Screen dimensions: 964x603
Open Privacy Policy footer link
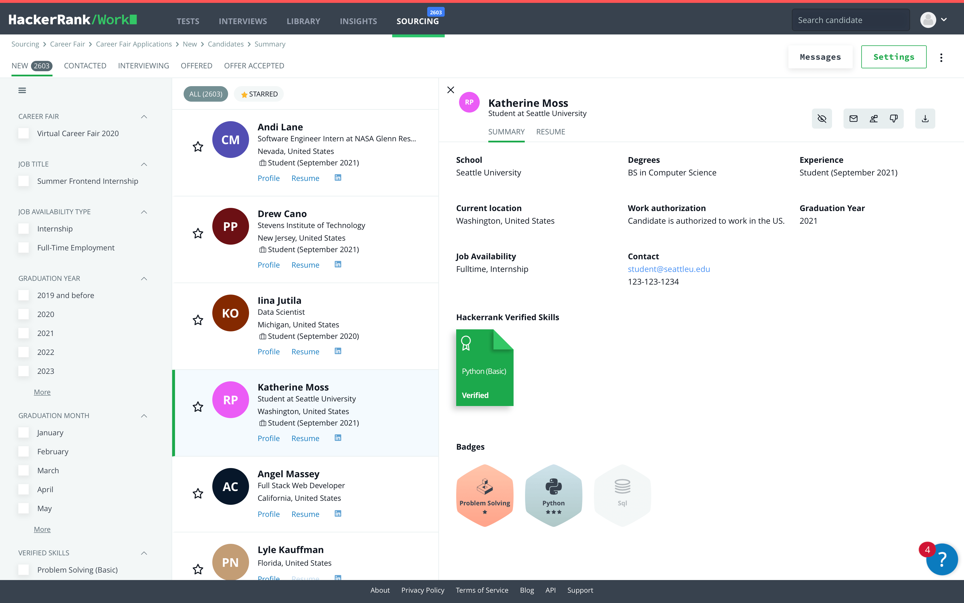pos(423,590)
